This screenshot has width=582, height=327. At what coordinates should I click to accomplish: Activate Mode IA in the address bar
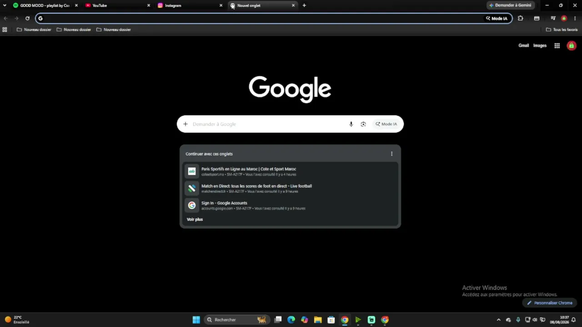(497, 19)
